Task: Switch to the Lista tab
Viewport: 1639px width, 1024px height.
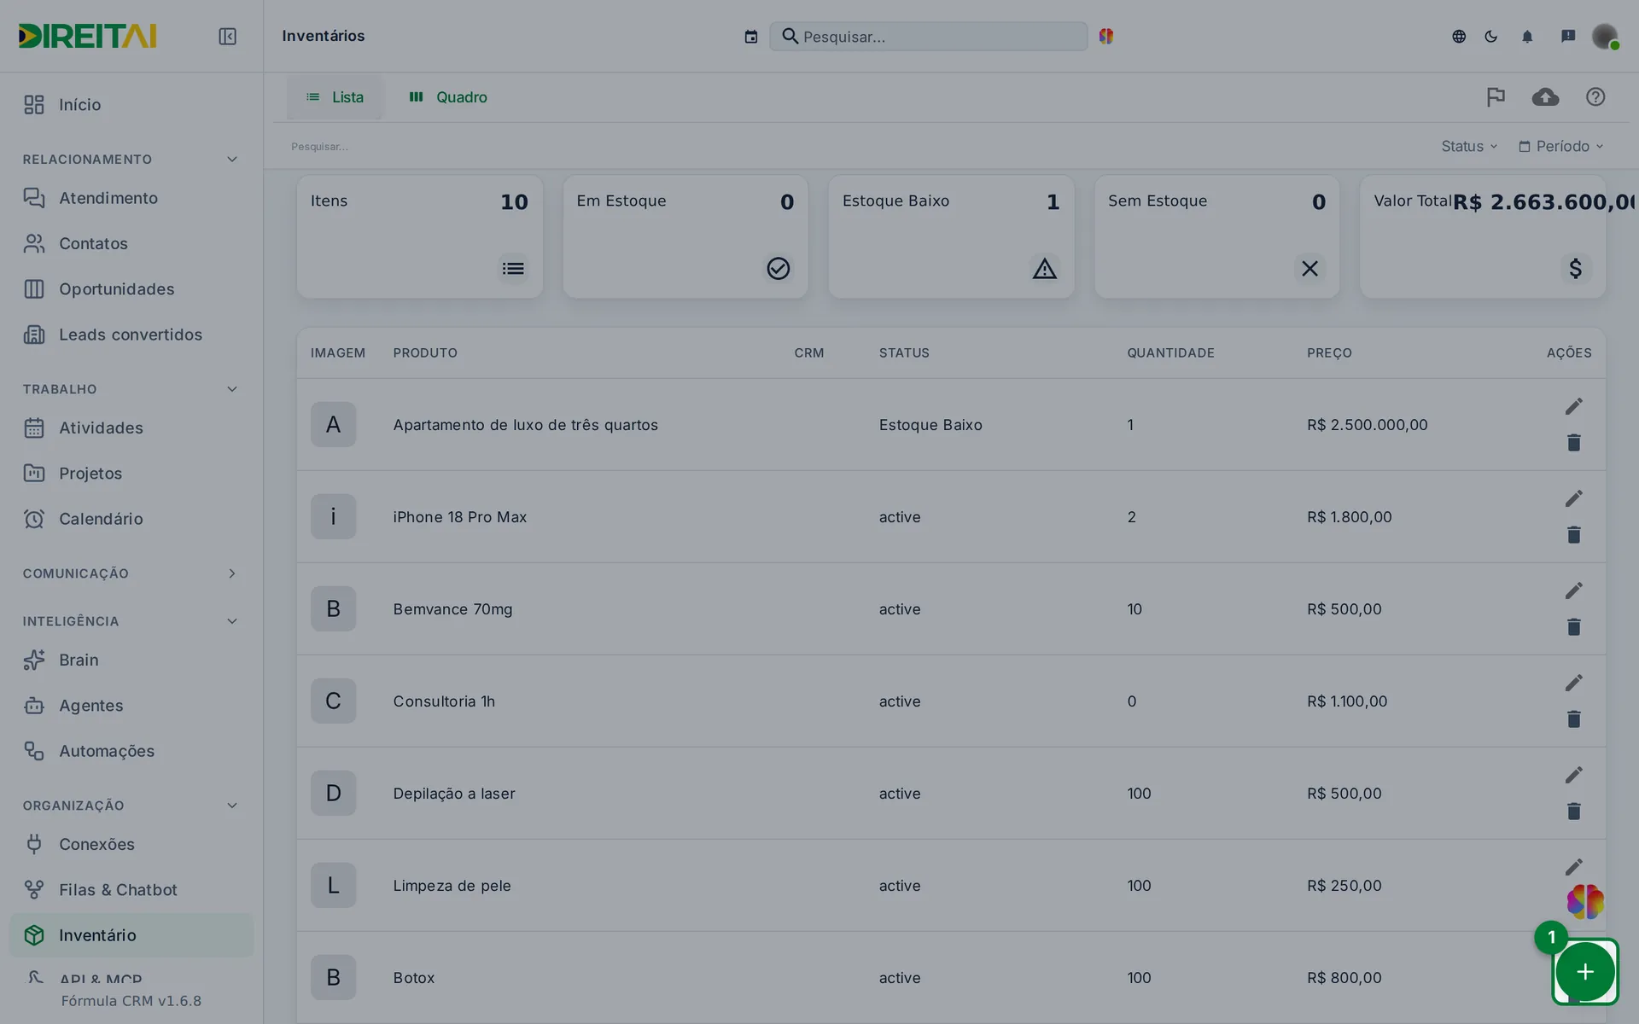Action: [335, 97]
